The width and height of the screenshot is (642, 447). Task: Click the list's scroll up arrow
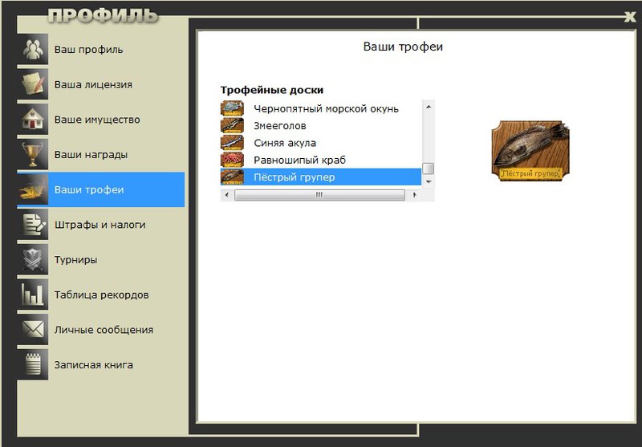[429, 107]
